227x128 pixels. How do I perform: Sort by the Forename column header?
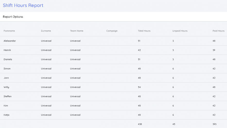coord(9,31)
